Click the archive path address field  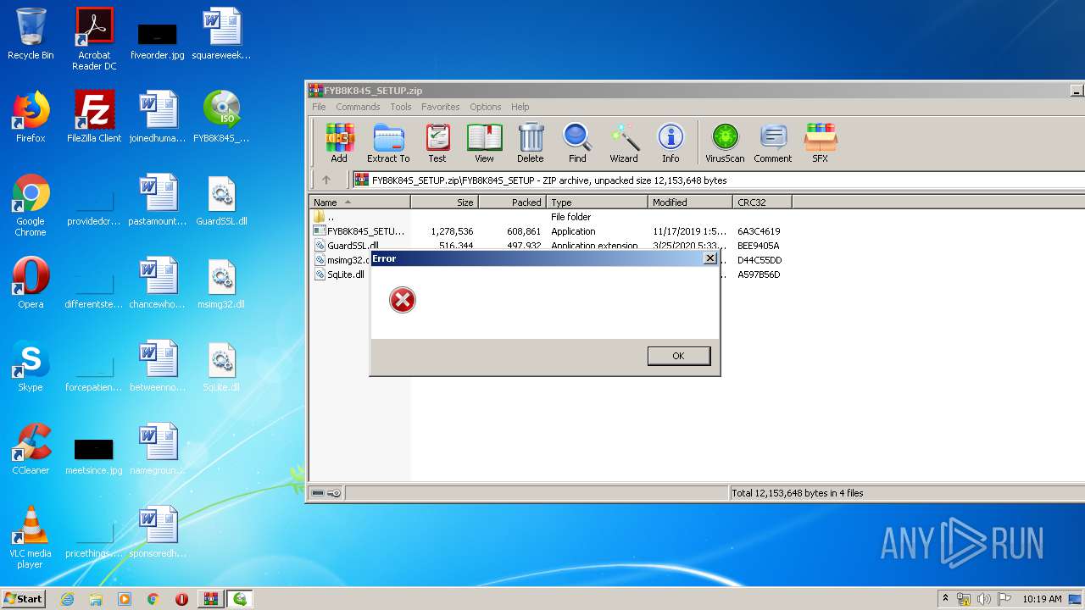719,180
